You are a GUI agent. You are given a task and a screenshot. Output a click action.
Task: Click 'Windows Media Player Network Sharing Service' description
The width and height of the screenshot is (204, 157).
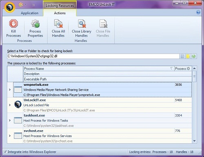[56, 90]
